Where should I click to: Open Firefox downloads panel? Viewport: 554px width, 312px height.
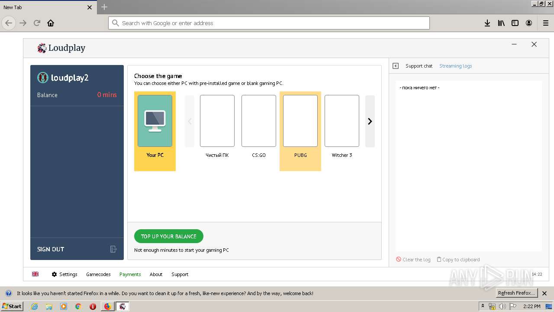(487, 23)
